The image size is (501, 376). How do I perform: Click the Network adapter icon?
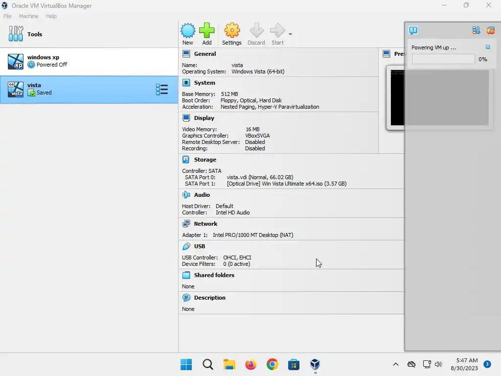[186, 224]
